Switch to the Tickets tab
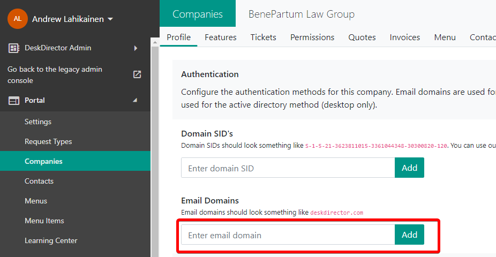Viewport: 496px width, 257px height. (x=263, y=37)
